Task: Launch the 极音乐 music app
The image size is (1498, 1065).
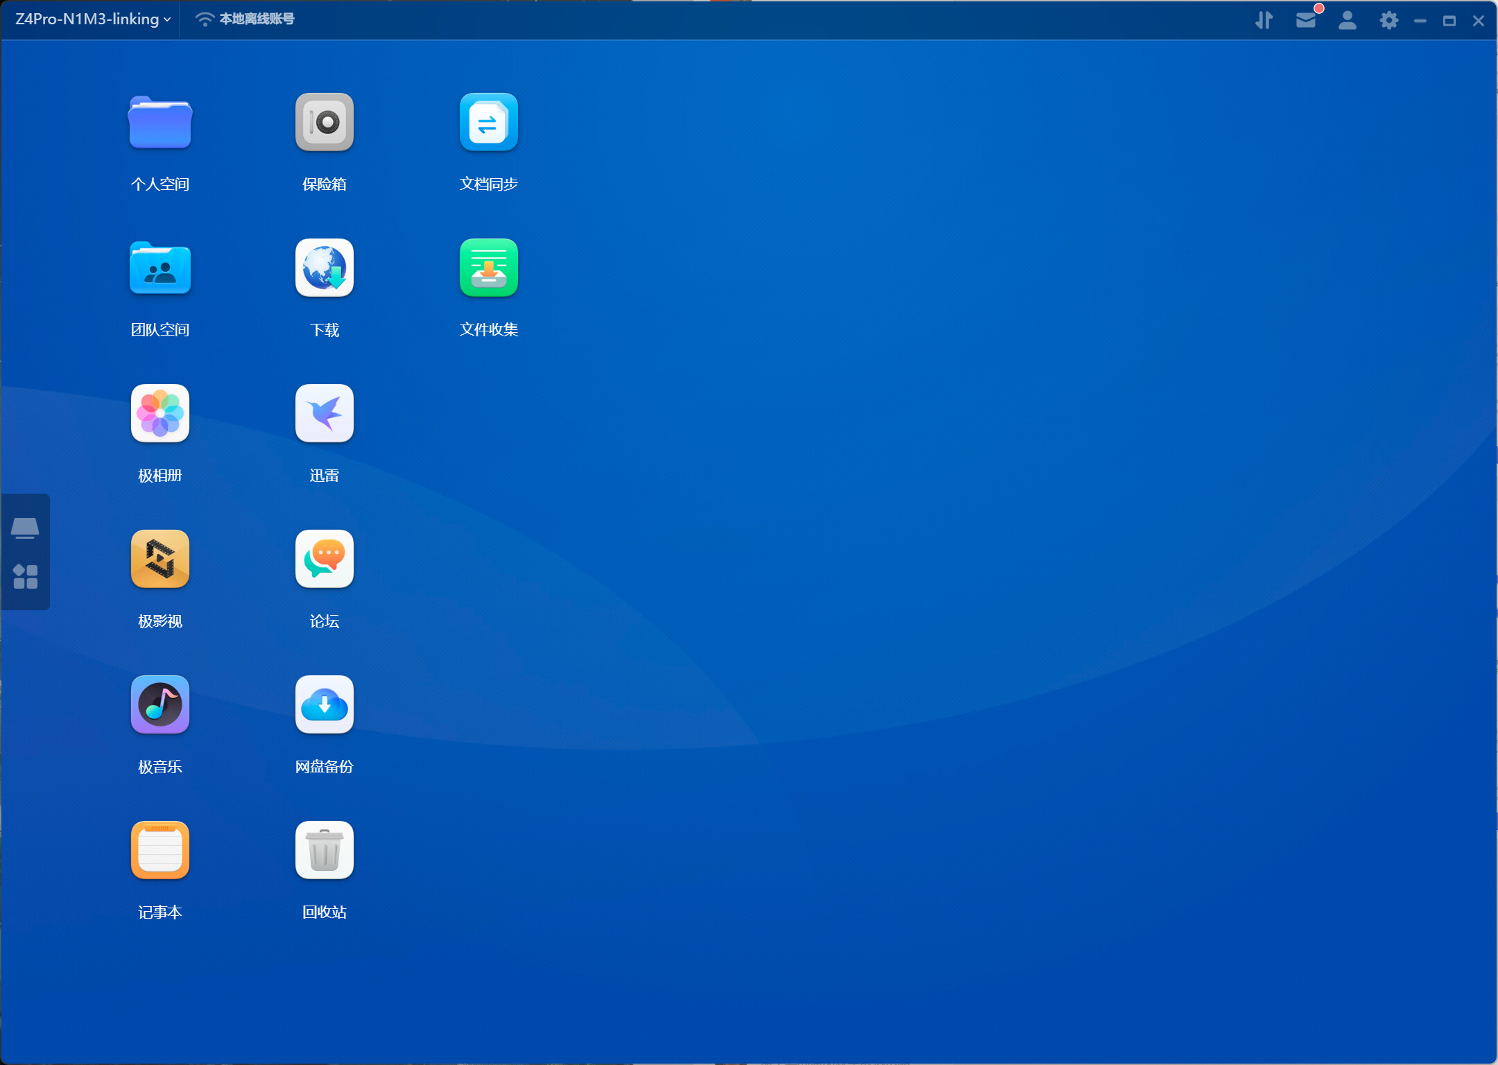Action: pos(160,705)
